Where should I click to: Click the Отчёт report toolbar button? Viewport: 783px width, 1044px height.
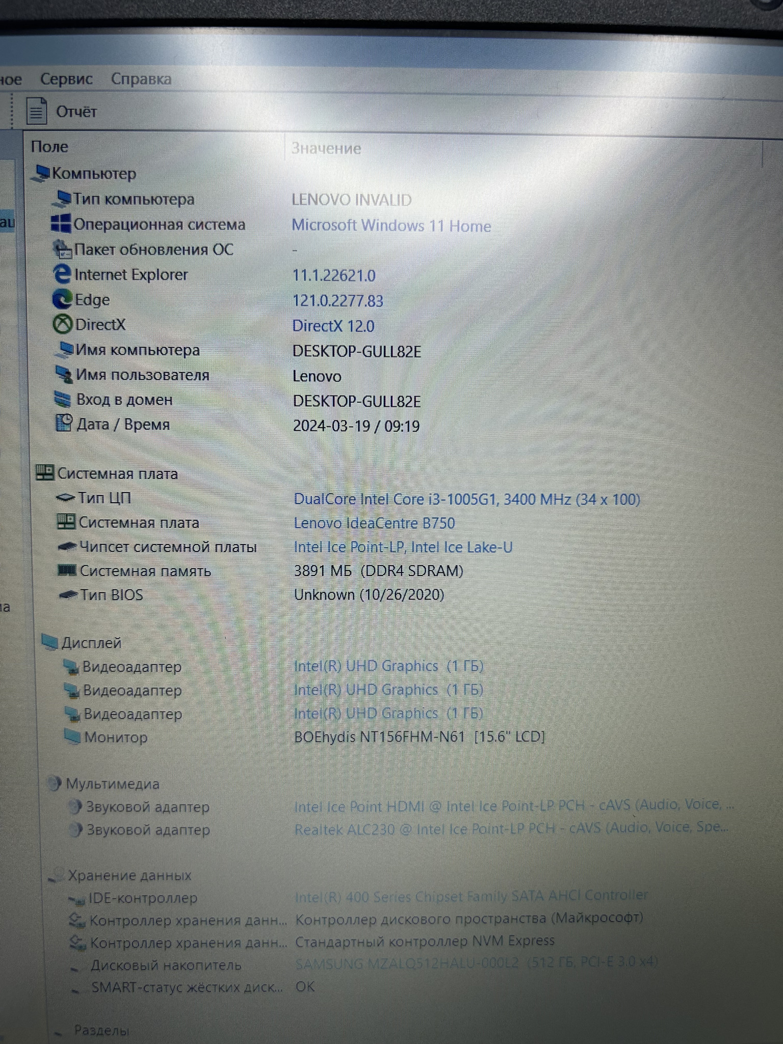pyautogui.click(x=62, y=111)
